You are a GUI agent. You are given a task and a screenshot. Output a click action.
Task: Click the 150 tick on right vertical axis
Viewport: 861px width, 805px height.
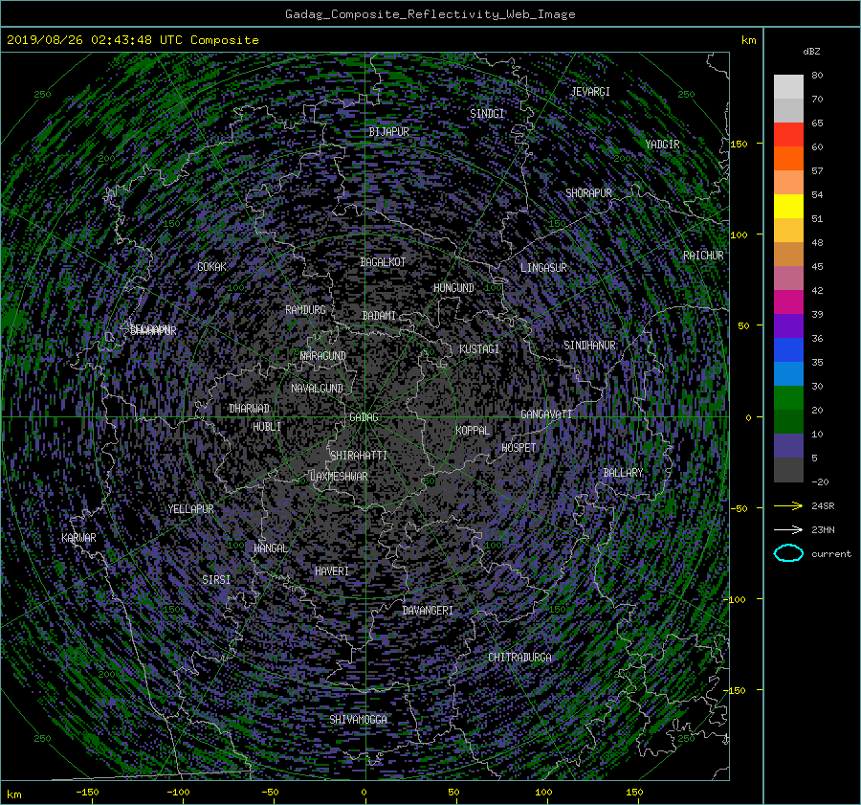pyautogui.click(x=740, y=144)
